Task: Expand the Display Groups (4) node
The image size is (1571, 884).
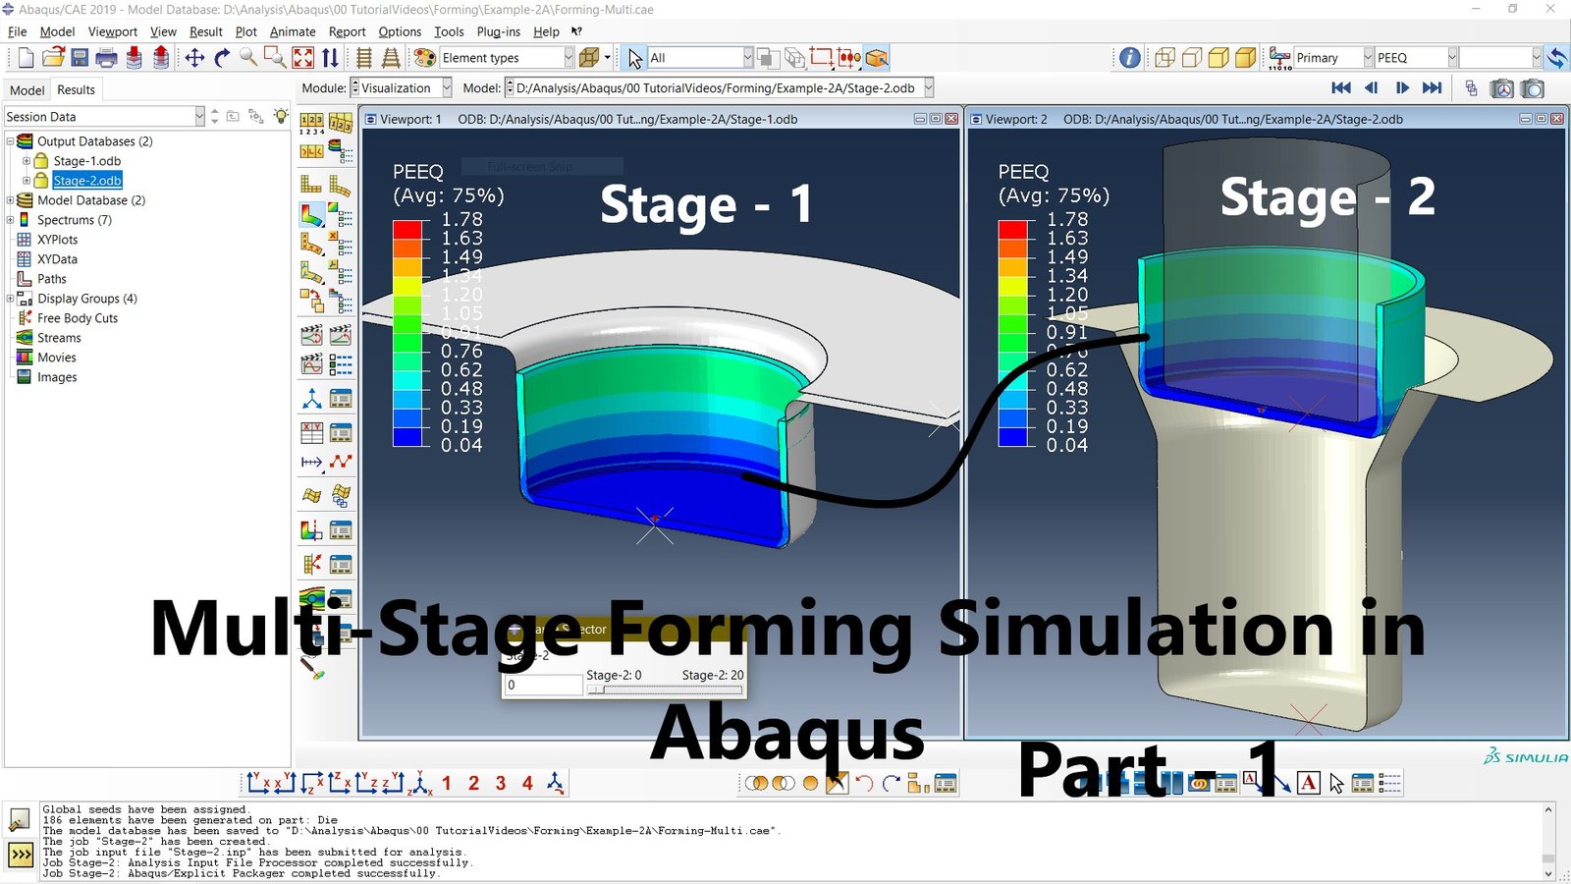Action: [x=11, y=299]
